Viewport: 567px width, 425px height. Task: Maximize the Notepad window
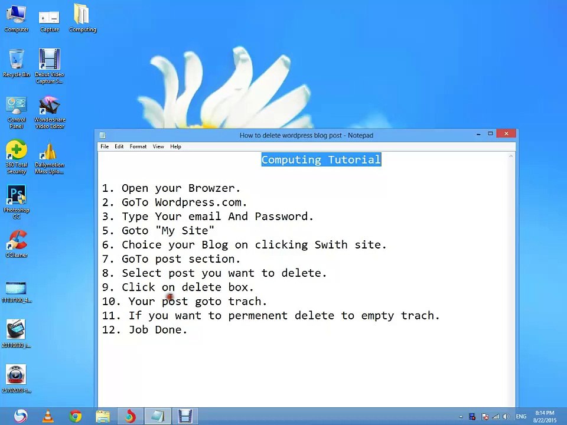point(490,134)
